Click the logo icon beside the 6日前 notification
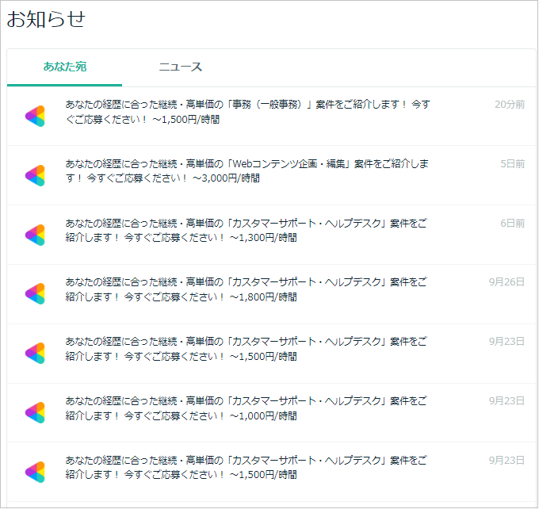539x509 pixels. click(35, 235)
